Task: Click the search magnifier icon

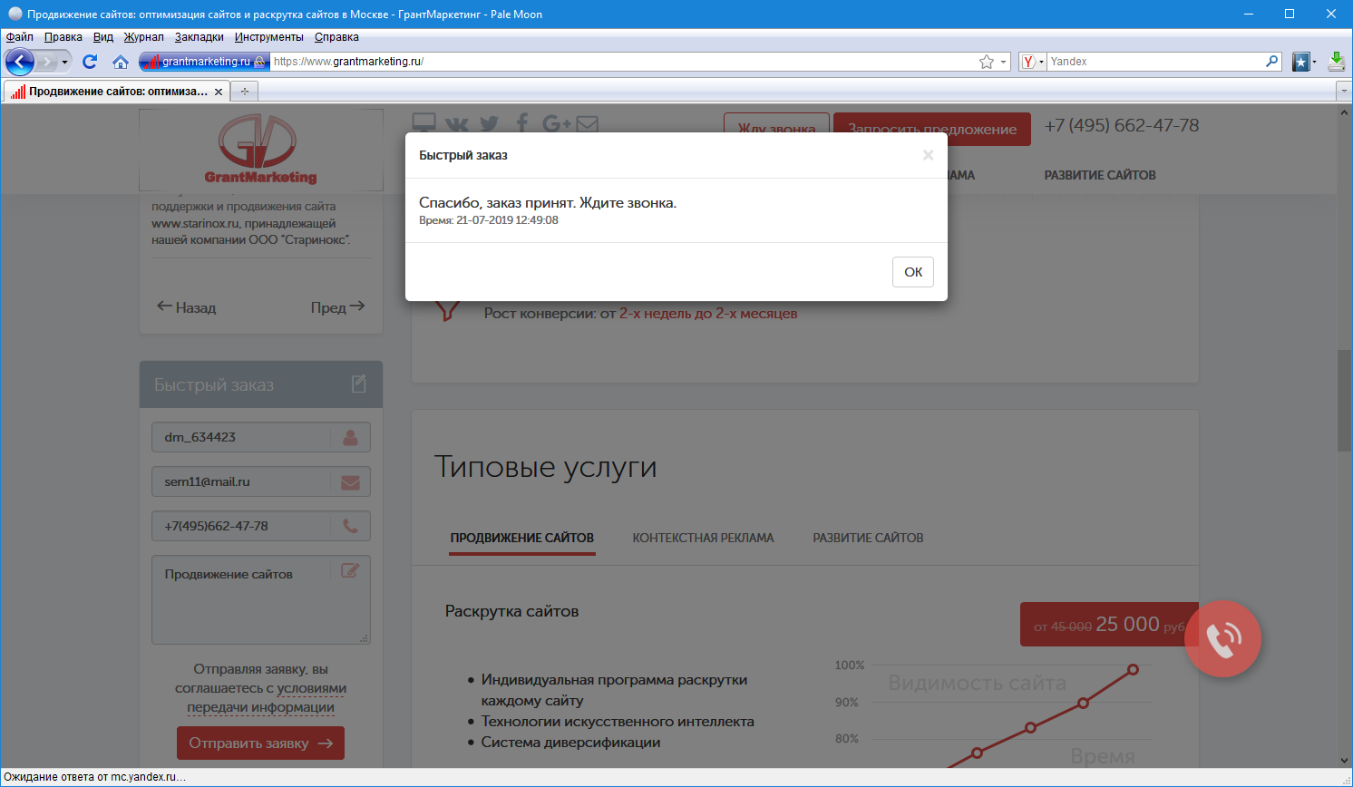Action: coord(1272,62)
